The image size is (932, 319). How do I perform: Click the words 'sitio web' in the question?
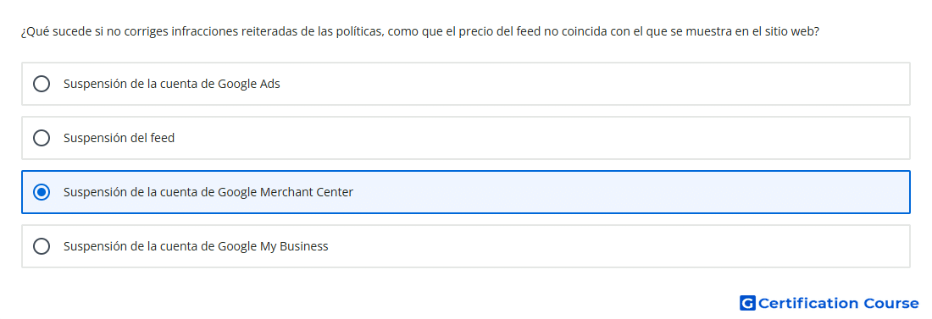[x=791, y=31]
